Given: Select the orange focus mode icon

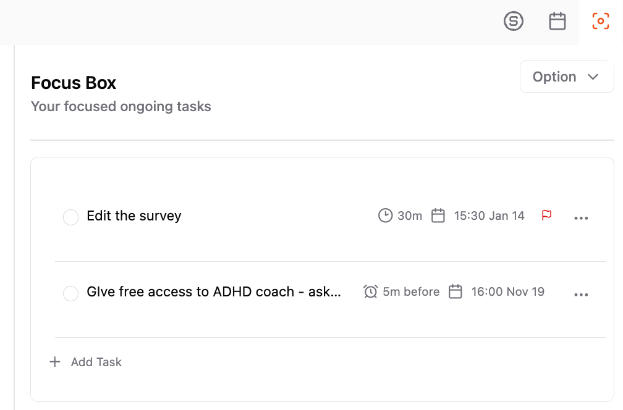Looking at the screenshot, I should tap(600, 21).
